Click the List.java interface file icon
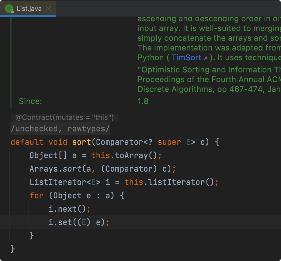This screenshot has height=261, width=281. (x=9, y=9)
